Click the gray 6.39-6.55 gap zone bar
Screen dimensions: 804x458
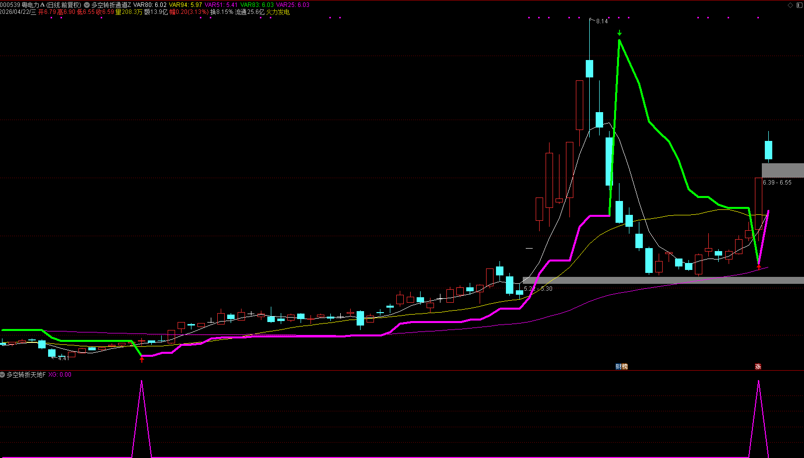point(783,171)
